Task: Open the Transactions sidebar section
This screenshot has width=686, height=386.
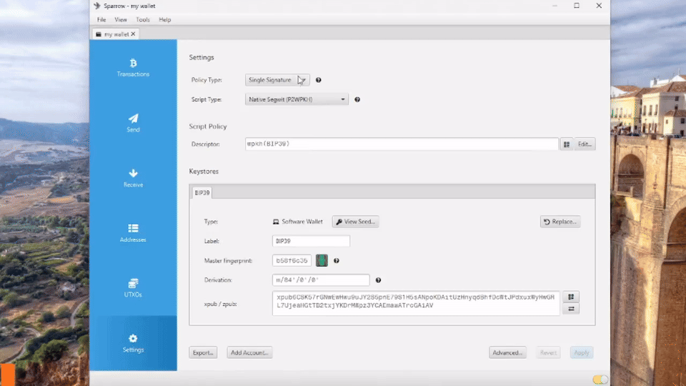Action: pyautogui.click(x=133, y=67)
